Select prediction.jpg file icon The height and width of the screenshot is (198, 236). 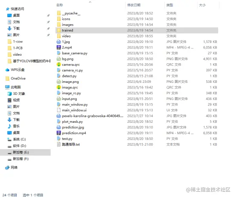pyautogui.click(x=59, y=127)
